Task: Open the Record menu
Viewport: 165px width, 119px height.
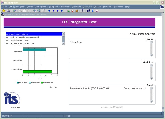Action: tap(30, 7)
